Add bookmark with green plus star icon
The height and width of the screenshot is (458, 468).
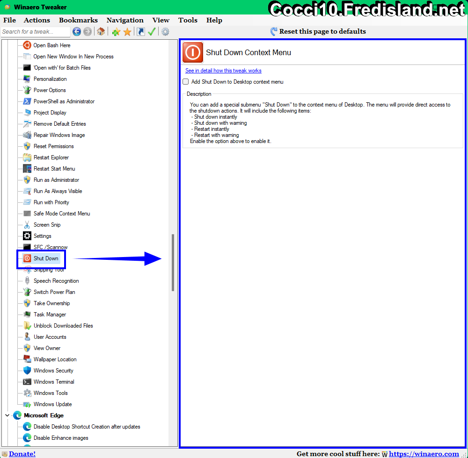(116, 32)
